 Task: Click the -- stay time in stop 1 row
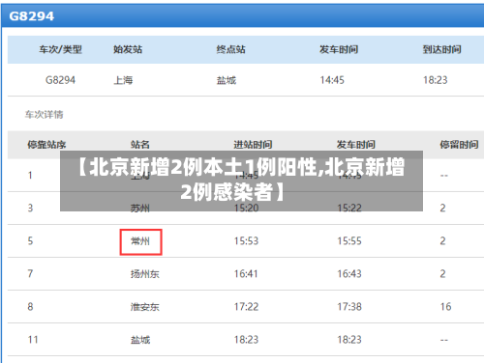click(x=444, y=176)
